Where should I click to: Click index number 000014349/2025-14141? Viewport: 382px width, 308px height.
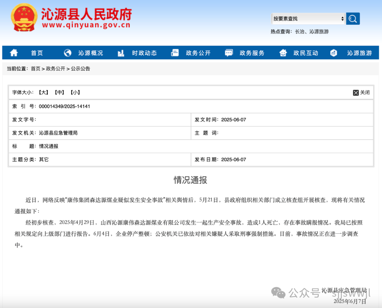click(x=65, y=106)
